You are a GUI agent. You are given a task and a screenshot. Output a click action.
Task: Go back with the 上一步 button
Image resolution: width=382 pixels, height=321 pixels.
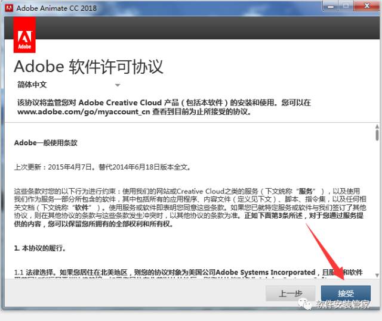[291, 294]
